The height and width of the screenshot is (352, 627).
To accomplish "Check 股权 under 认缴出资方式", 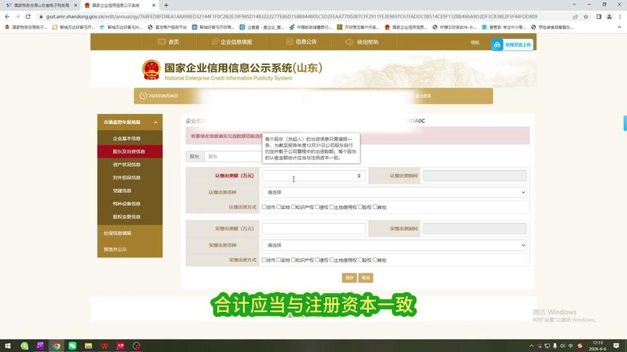I will (360, 207).
